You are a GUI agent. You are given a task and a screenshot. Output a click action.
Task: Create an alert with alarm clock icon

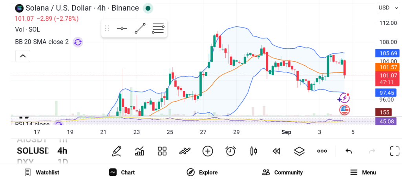(230, 151)
